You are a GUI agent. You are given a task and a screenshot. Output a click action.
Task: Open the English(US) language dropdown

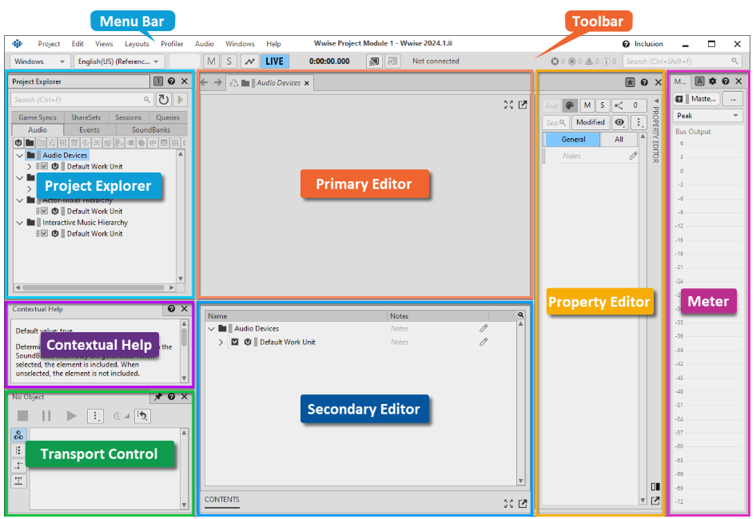(x=118, y=61)
